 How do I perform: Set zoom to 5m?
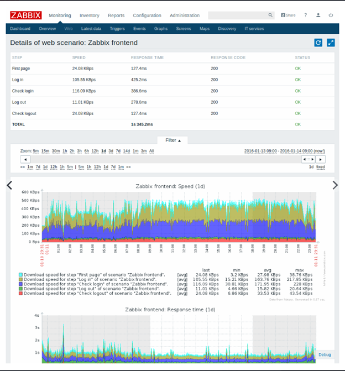coord(36,151)
